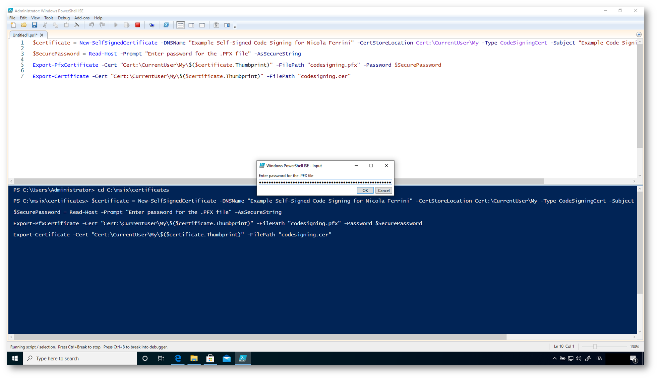Viewport: 658px width, 379px height.
Task: Click the Run Selection icon
Action: [127, 25]
